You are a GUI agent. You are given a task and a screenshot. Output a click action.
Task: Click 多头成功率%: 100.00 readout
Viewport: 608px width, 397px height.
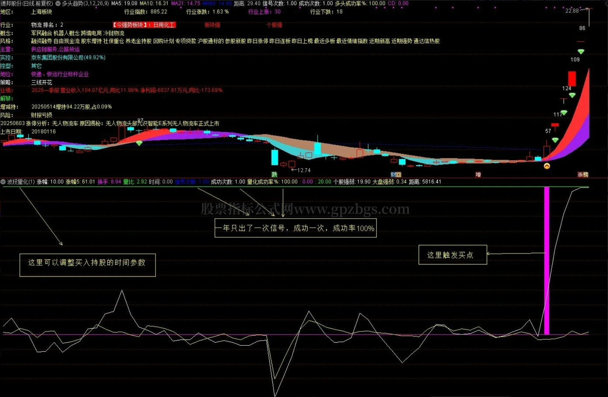360,3
